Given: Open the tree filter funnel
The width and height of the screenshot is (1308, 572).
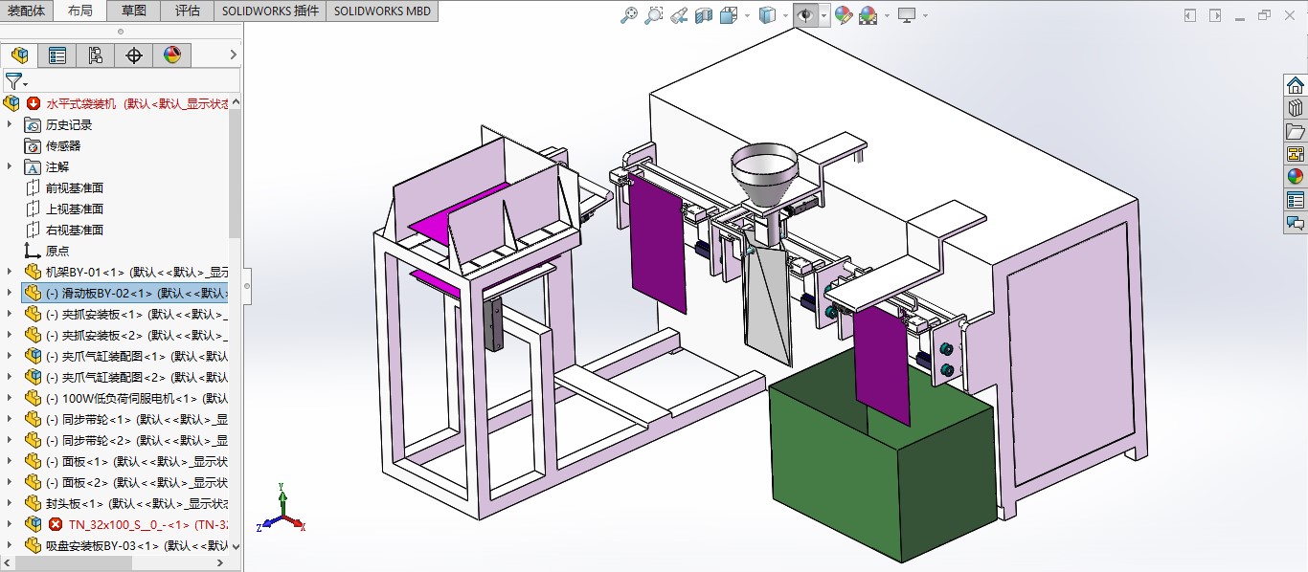Looking at the screenshot, I should click(12, 81).
